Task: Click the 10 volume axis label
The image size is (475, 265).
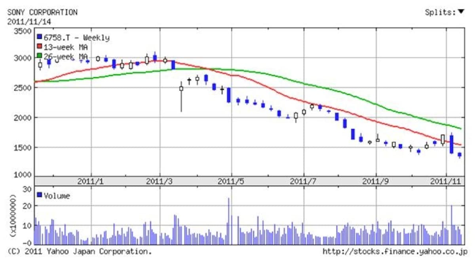Action: (27, 226)
